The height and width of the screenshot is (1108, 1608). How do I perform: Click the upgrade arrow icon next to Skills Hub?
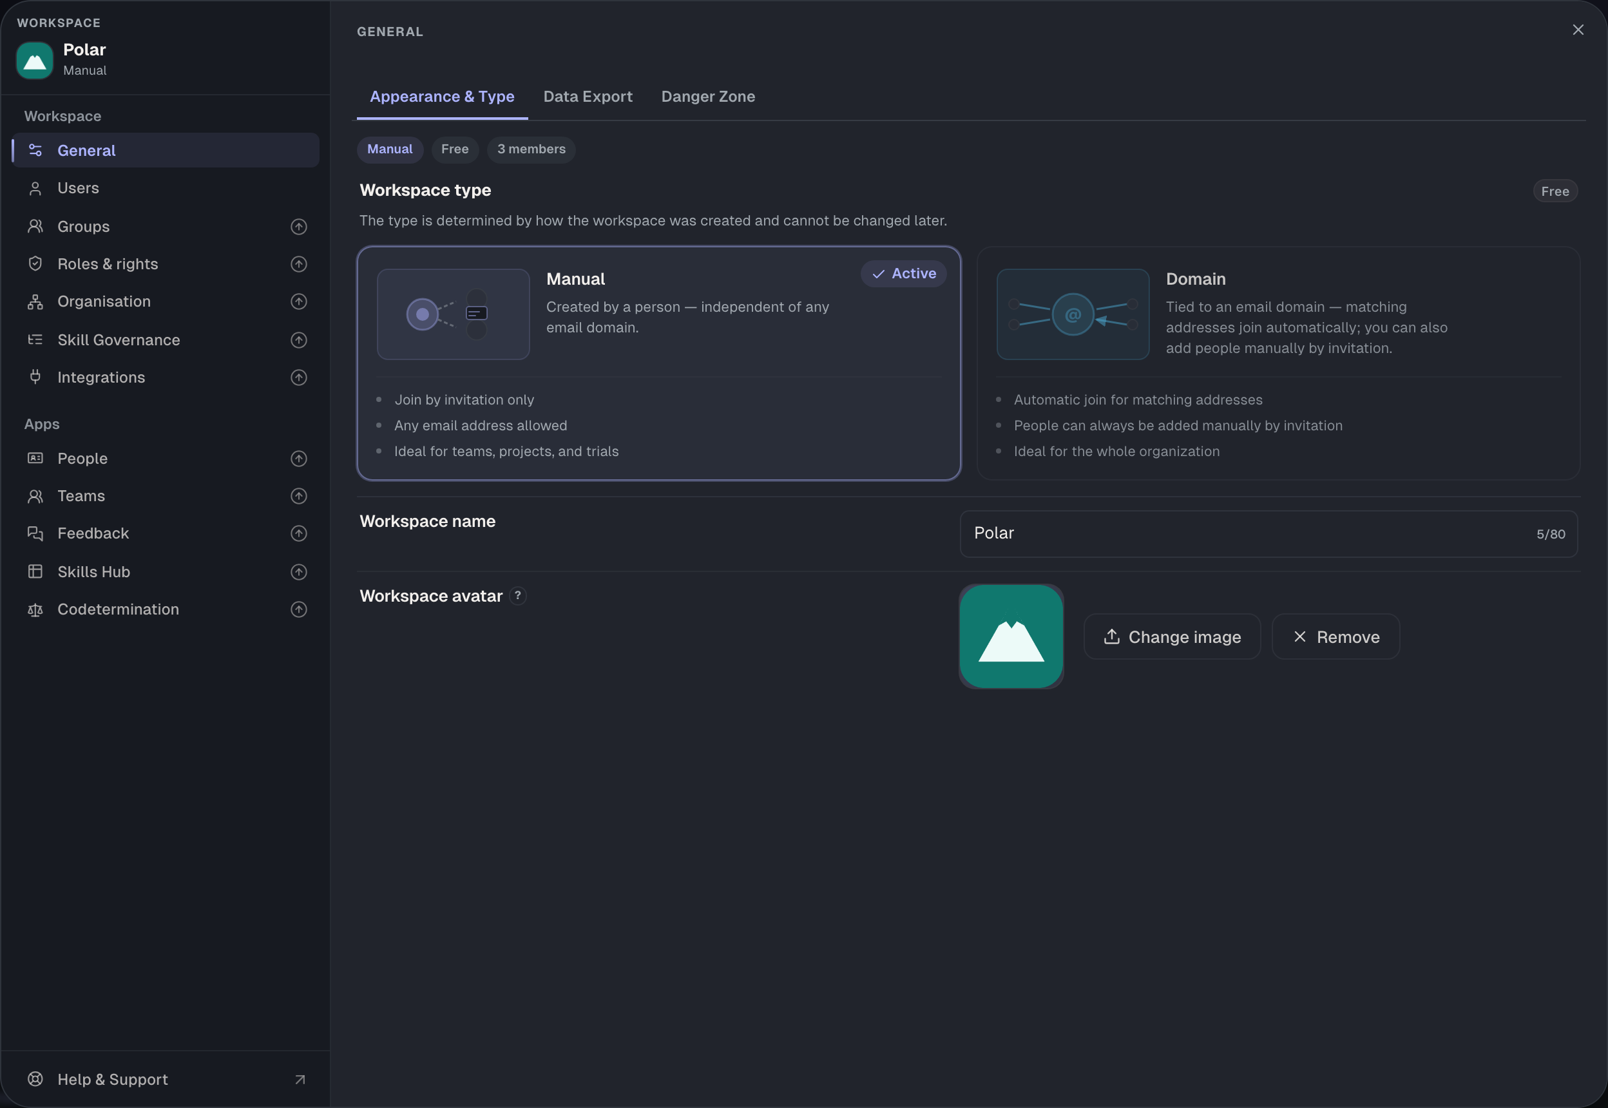(298, 571)
